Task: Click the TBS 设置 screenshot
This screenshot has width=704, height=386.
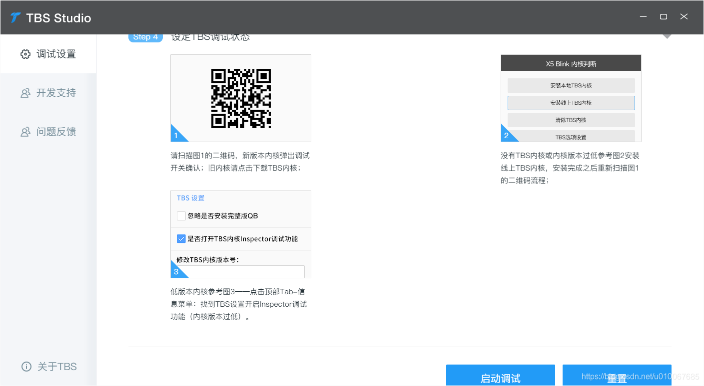Action: [241, 234]
